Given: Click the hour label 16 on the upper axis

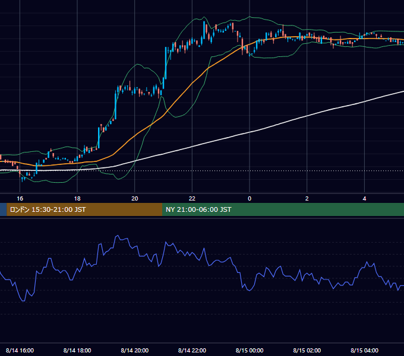Looking at the screenshot, I should point(20,199).
